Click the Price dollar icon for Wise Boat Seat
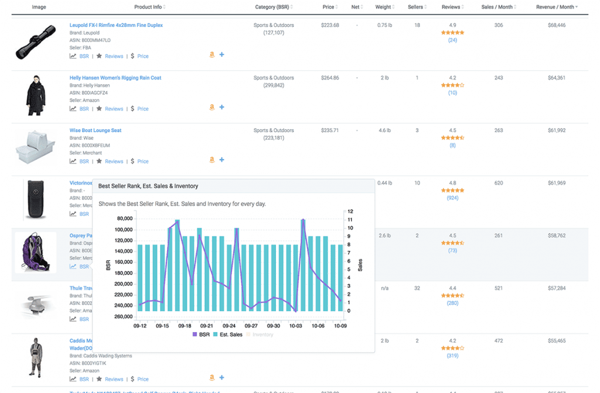This screenshot has width=600, height=393. pos(132,161)
